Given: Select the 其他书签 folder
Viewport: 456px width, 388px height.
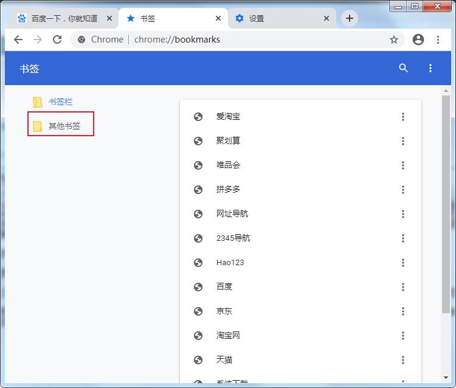Looking at the screenshot, I should [61, 126].
